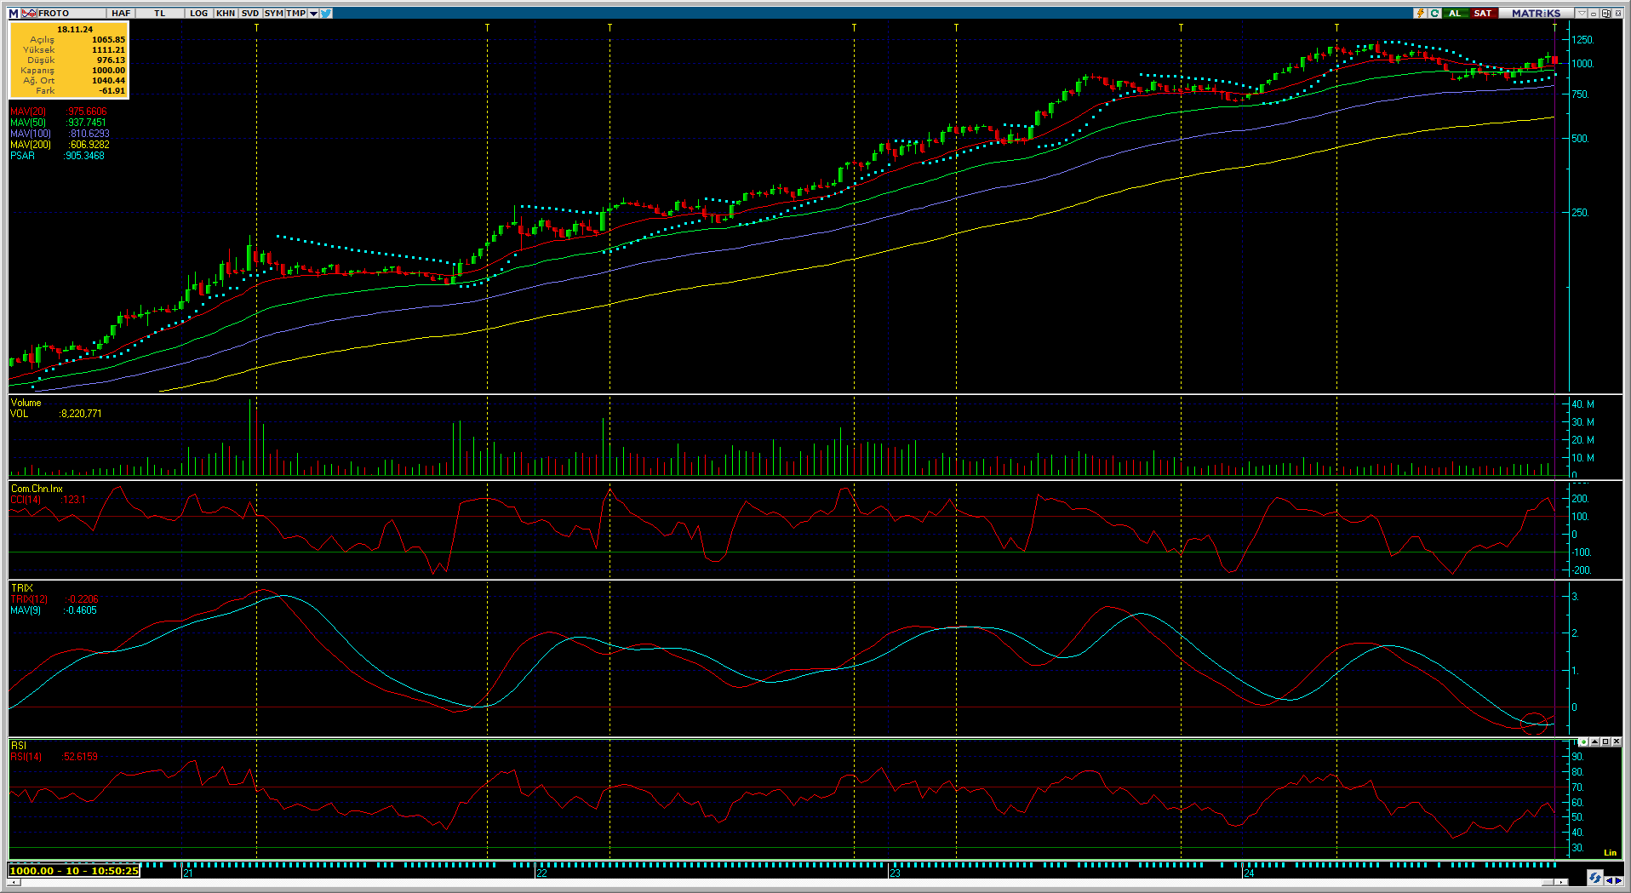Open dropdown arrow next to TMP
This screenshot has height=893, width=1631.
coord(313,13)
